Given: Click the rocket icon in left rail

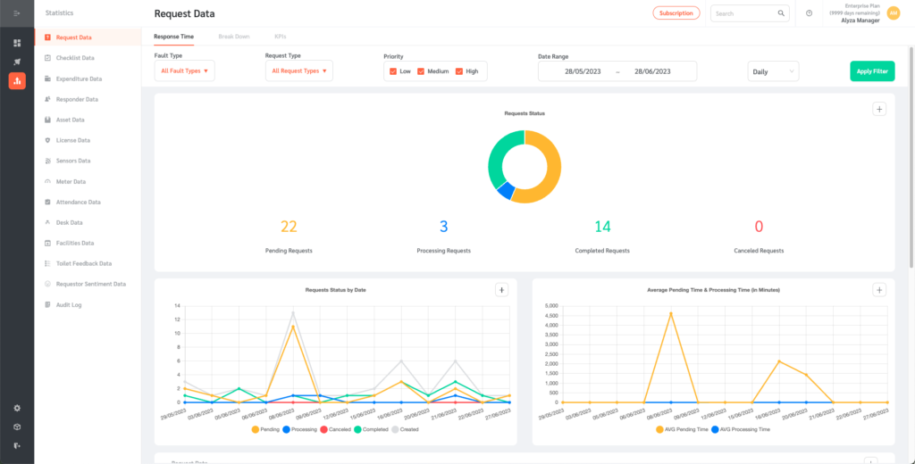Looking at the screenshot, I should click(17, 62).
